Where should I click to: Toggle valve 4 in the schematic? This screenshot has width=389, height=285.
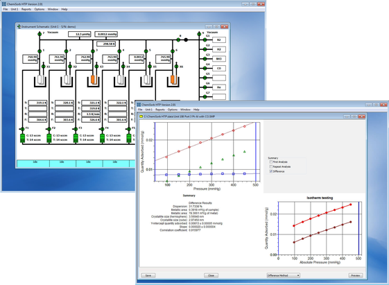(119, 51)
